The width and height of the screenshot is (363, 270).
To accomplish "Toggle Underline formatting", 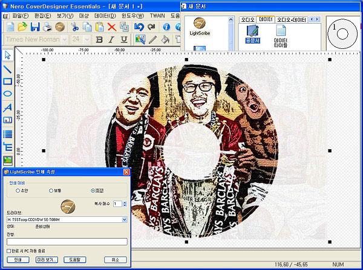I will 124,39.
